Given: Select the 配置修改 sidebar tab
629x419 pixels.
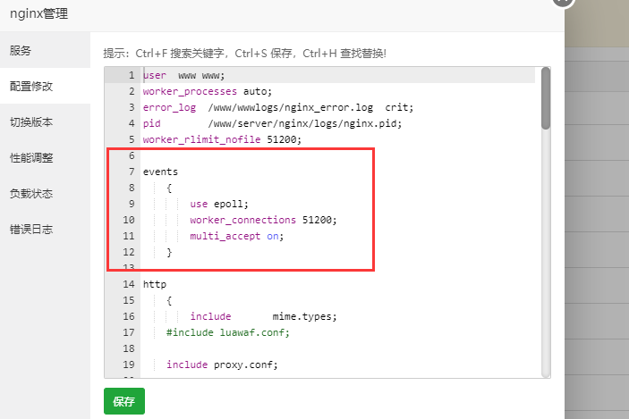Looking at the screenshot, I should click(45, 86).
